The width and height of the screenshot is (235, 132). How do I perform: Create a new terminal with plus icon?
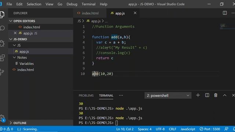click(x=198, y=95)
